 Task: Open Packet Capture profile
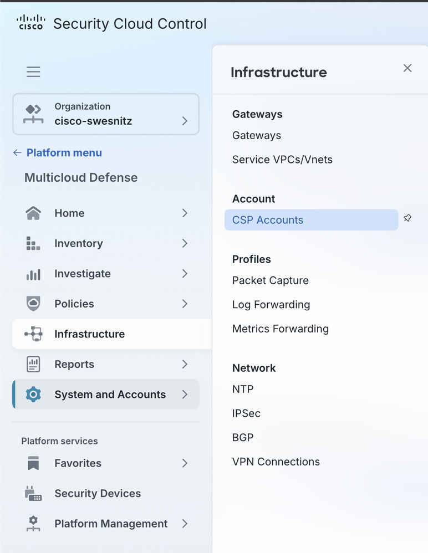tap(271, 280)
